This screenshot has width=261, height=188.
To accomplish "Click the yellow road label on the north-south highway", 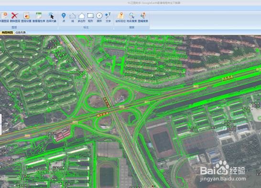I will click(x=107, y=102).
